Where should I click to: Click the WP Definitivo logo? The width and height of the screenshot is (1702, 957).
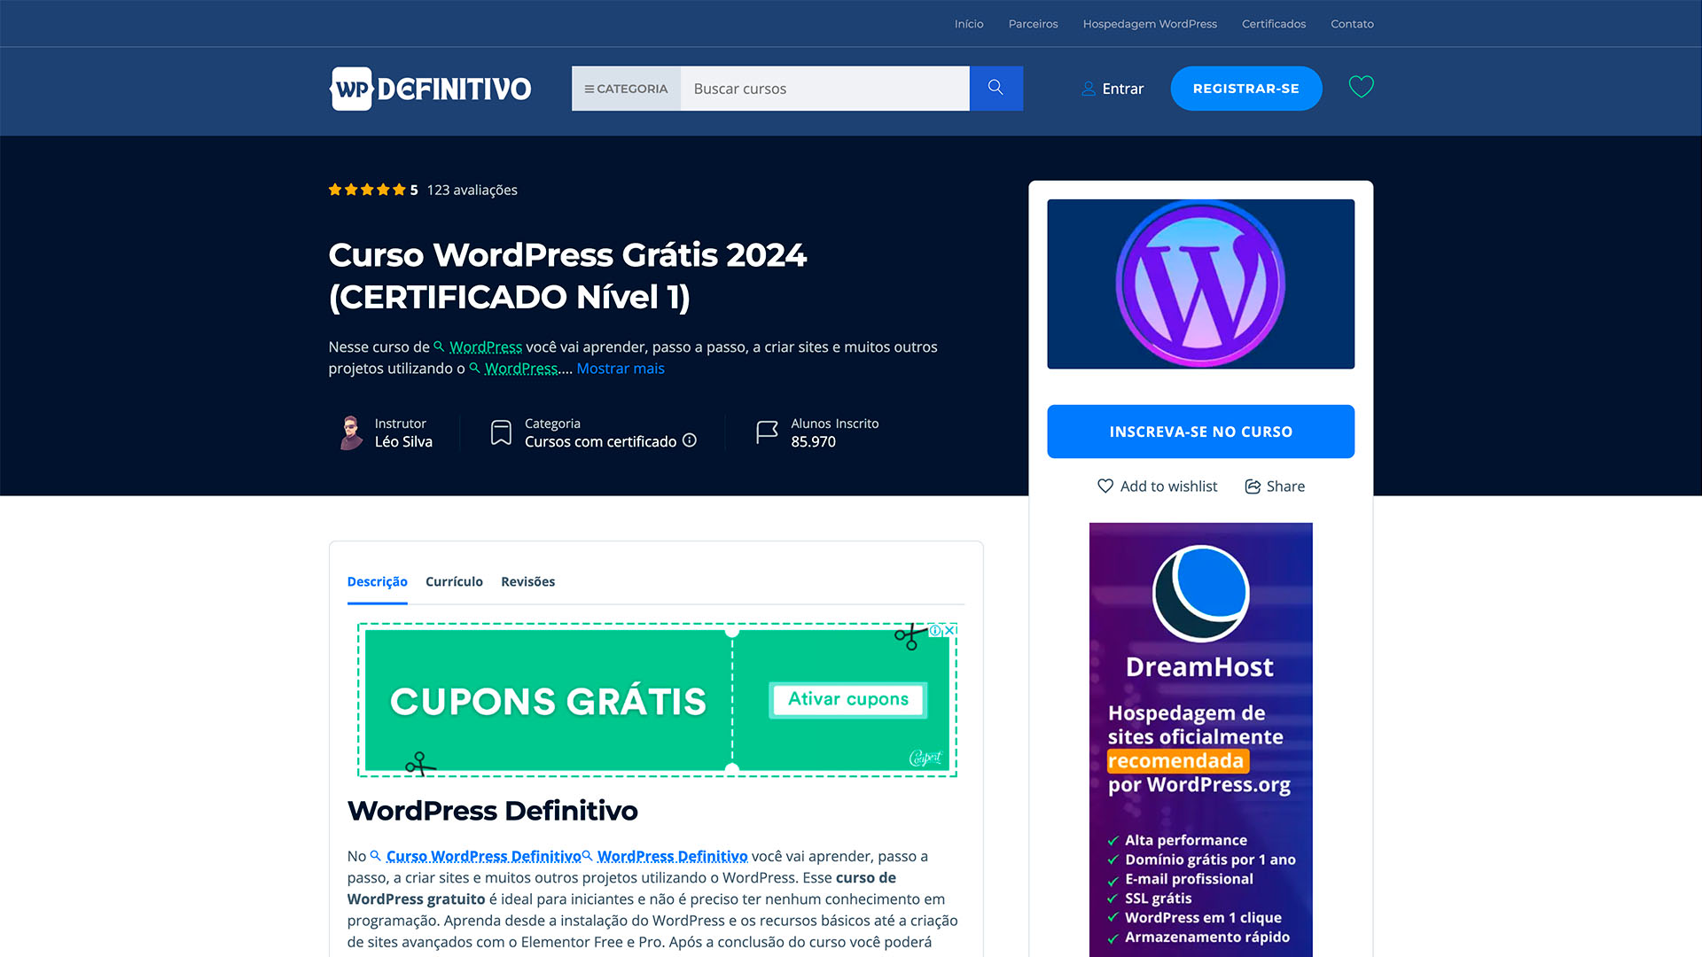pyautogui.click(x=431, y=89)
